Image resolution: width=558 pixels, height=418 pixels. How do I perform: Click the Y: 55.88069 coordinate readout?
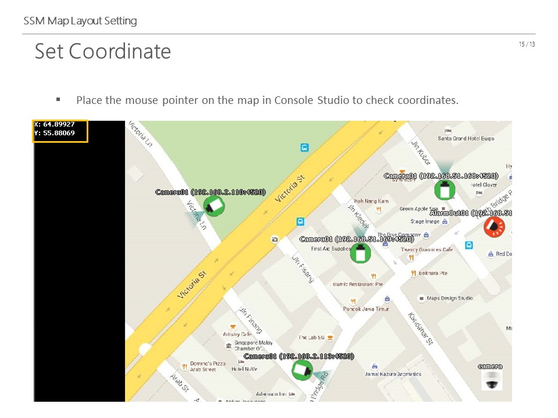55,133
